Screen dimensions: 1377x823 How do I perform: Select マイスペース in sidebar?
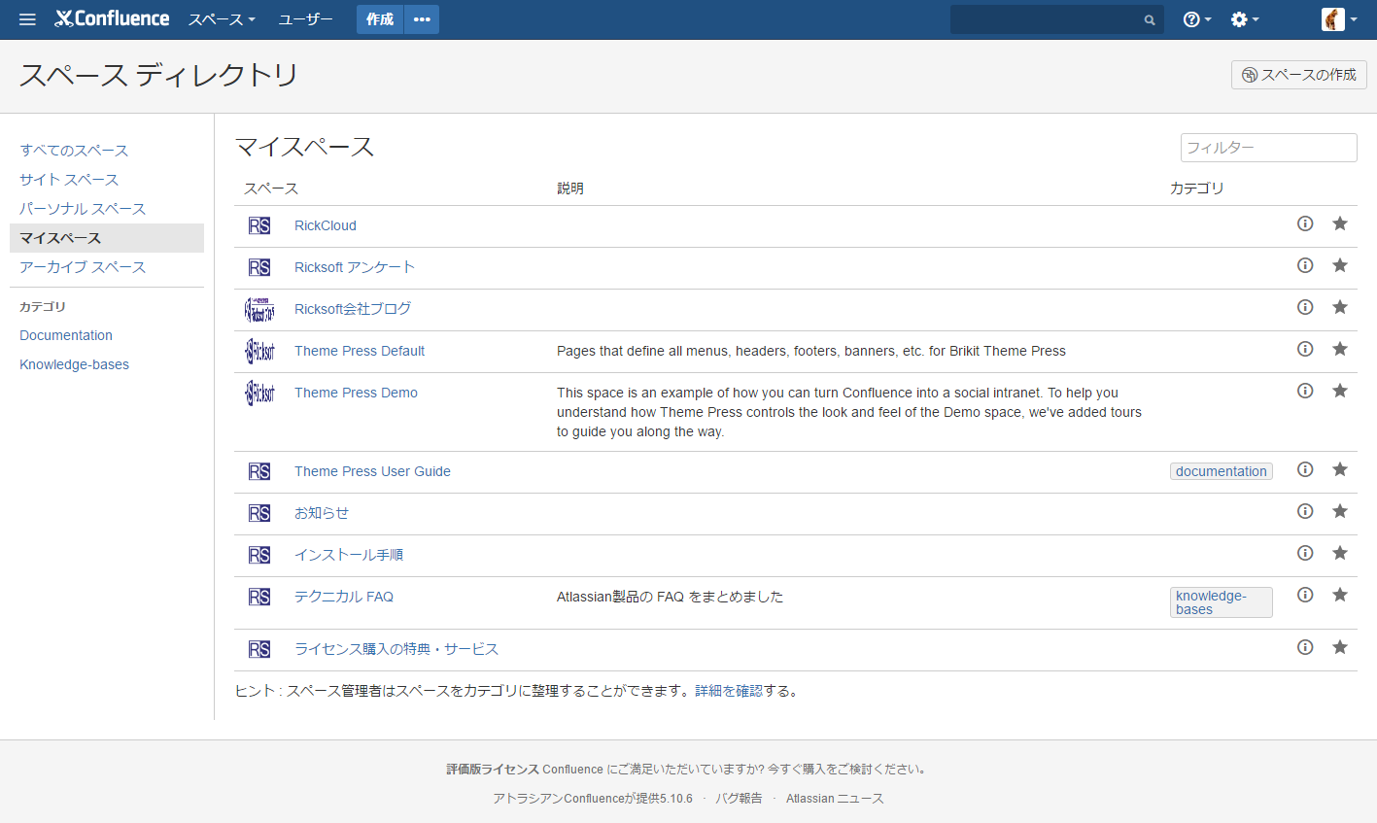pyautogui.click(x=107, y=238)
